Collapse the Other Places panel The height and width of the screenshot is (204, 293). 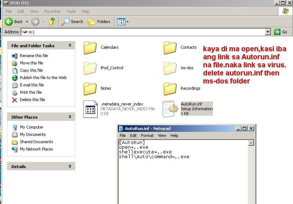pos(70,117)
